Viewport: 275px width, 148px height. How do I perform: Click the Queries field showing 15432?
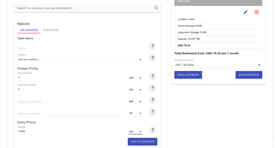click(73, 131)
